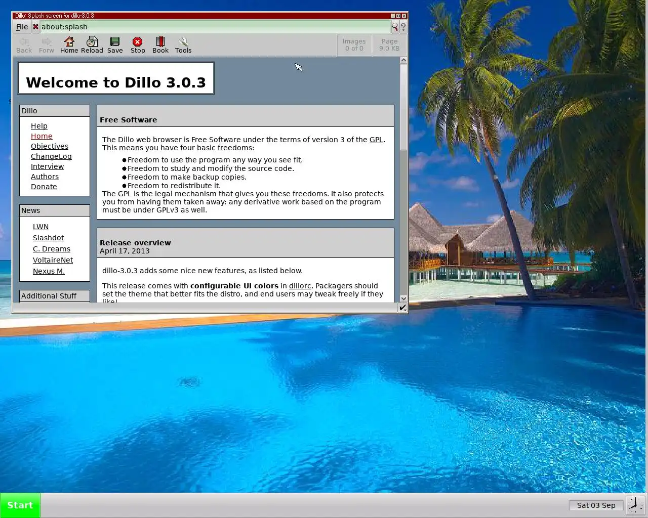The image size is (648, 518).
Task: Click the vertical scrollbar thumb
Action: (403, 107)
